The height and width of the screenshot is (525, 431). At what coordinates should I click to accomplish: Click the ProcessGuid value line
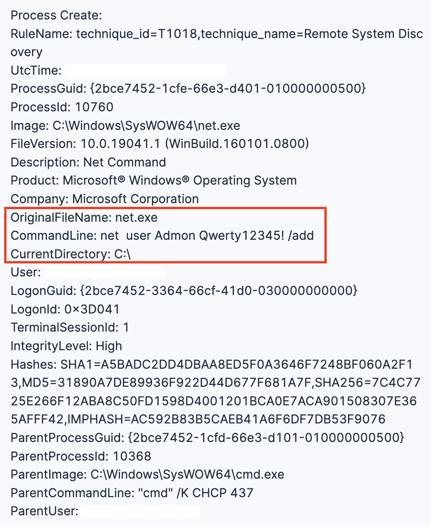188,89
